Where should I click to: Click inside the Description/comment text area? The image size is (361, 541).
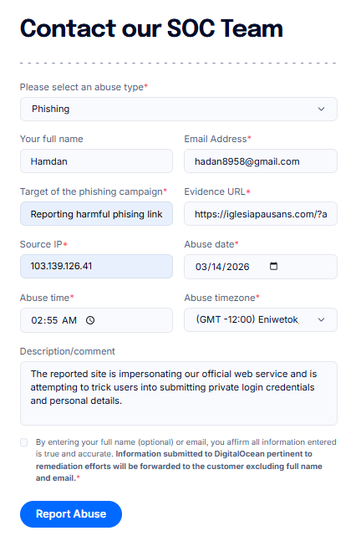[x=179, y=393]
